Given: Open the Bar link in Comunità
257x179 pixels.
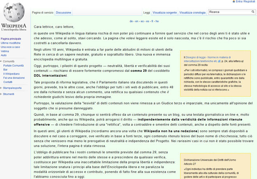Looking at the screenshot, I should pos(5,70).
